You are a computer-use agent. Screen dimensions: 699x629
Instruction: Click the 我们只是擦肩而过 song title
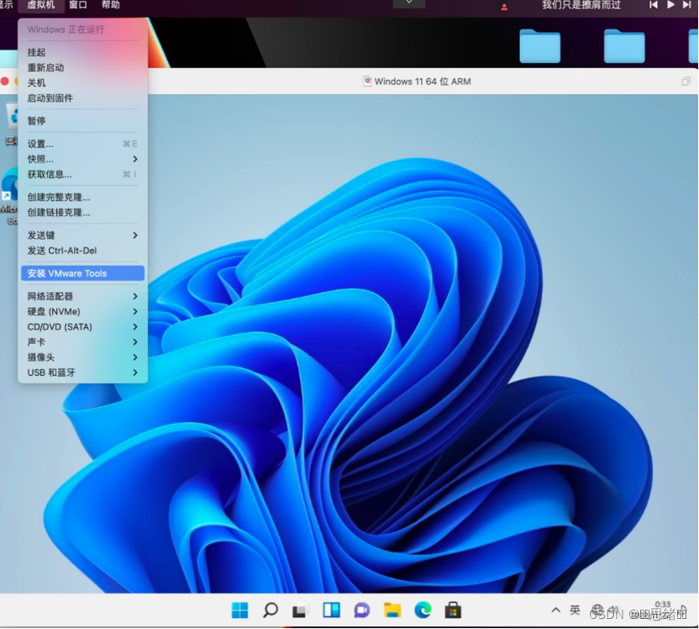click(x=581, y=5)
